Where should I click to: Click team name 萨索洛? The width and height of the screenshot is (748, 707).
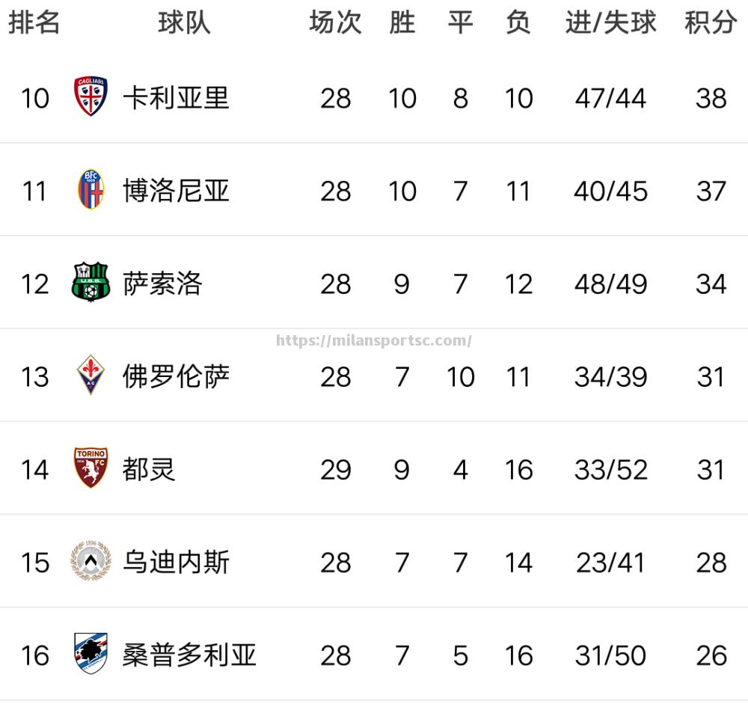coord(162,284)
